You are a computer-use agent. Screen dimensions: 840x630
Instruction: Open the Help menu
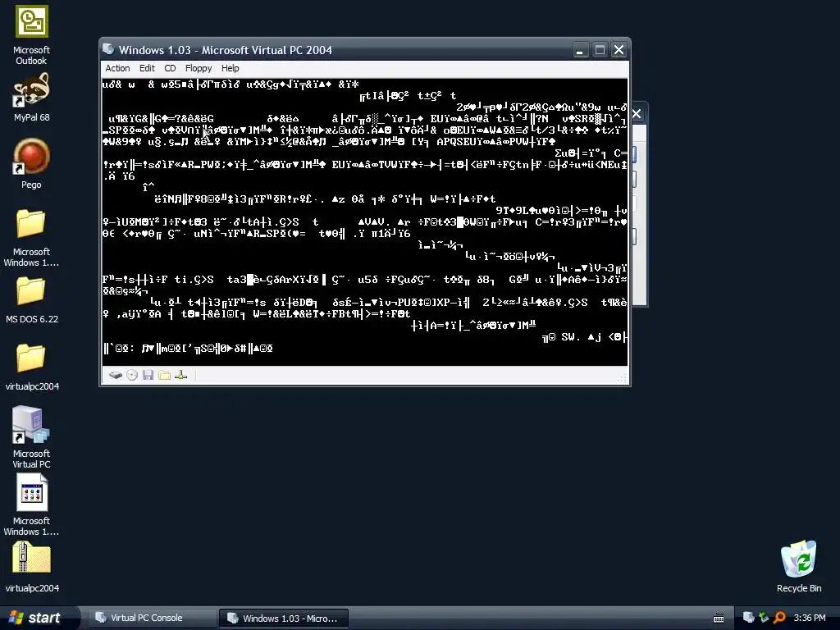click(231, 69)
